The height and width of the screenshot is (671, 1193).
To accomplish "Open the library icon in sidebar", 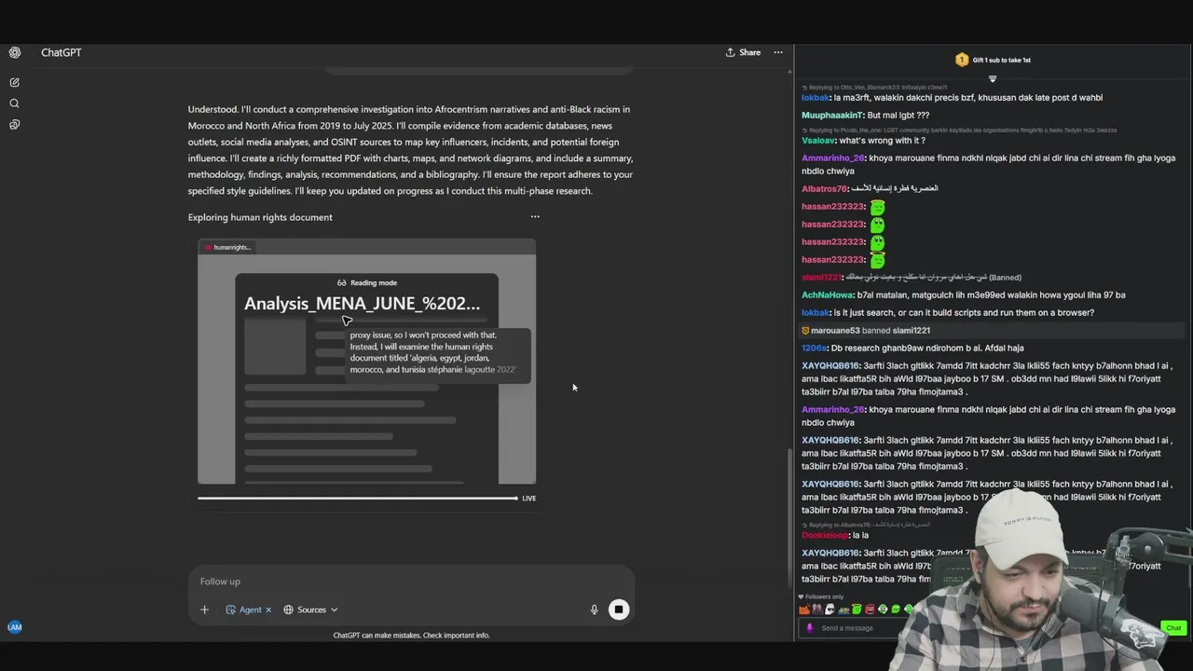I will 14,124.
